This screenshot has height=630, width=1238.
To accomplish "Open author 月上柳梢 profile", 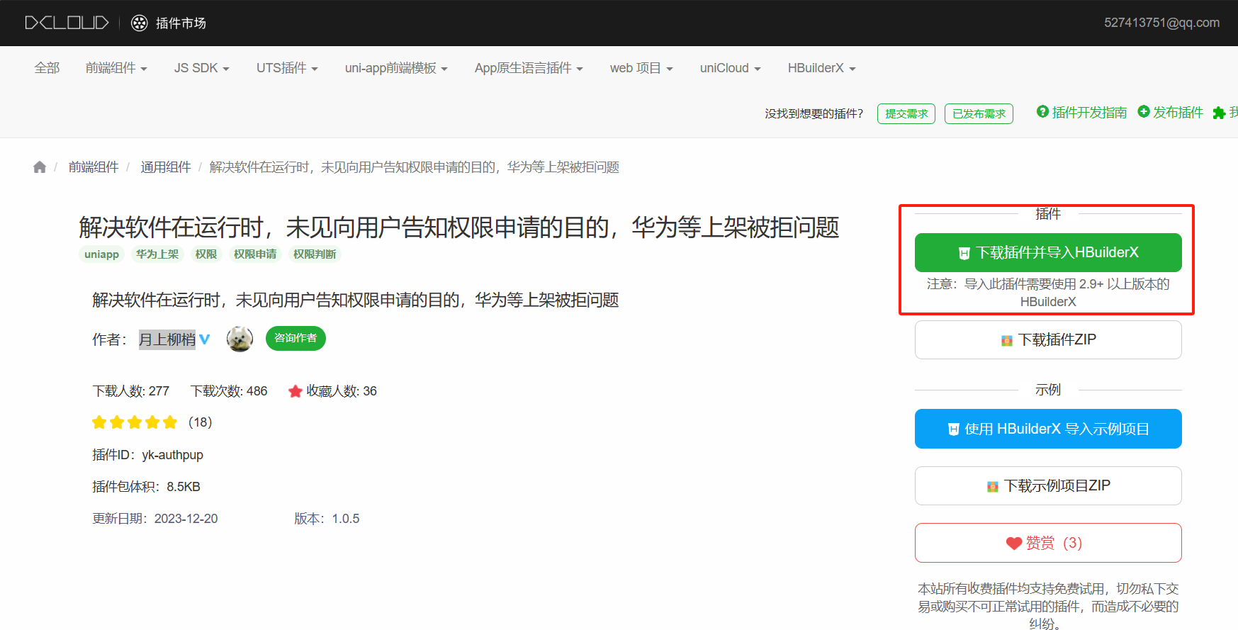I will coord(167,339).
